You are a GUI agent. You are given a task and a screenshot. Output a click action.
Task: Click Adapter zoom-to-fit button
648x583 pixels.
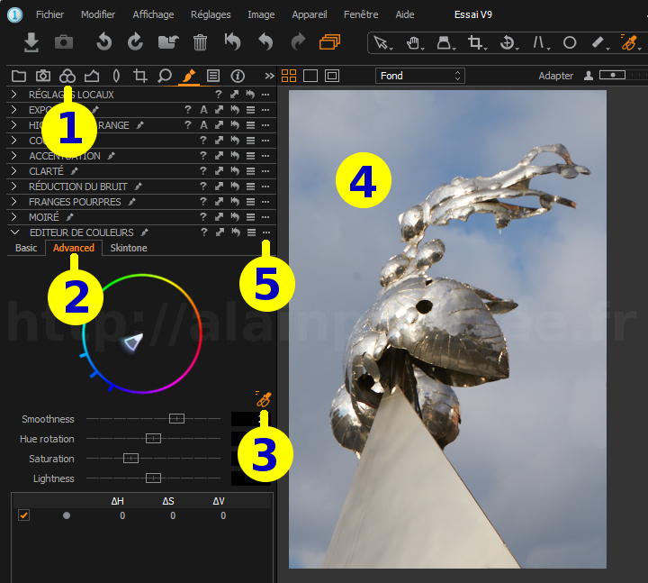click(556, 76)
